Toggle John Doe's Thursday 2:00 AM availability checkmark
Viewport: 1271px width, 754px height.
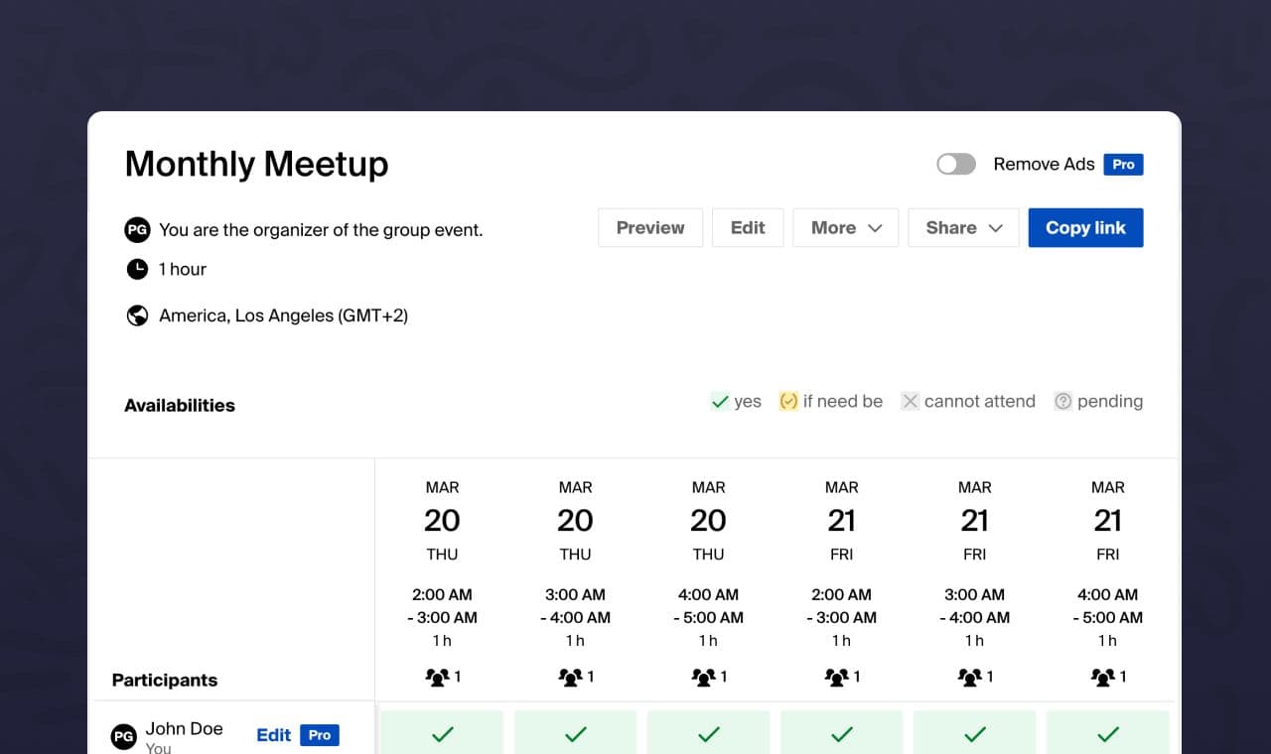coord(442,734)
